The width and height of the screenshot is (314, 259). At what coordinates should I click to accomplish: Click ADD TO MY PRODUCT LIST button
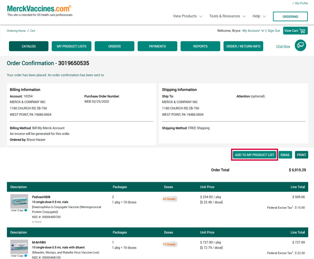pos(254,155)
